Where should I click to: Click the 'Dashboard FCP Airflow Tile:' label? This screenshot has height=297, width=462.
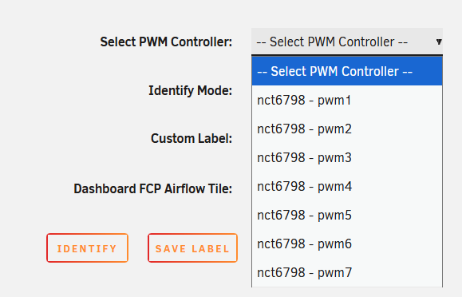152,188
